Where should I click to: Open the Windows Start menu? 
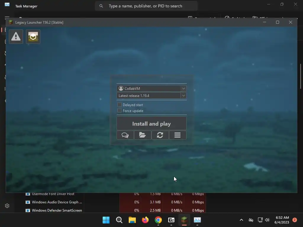[106, 220]
